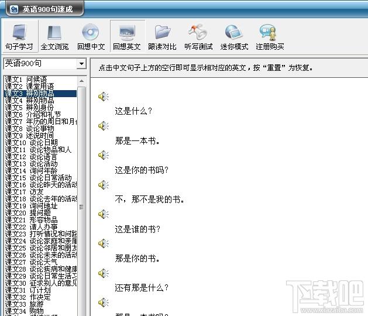
Task: Click the lesson list scrollbar thumb
Action: (81, 207)
